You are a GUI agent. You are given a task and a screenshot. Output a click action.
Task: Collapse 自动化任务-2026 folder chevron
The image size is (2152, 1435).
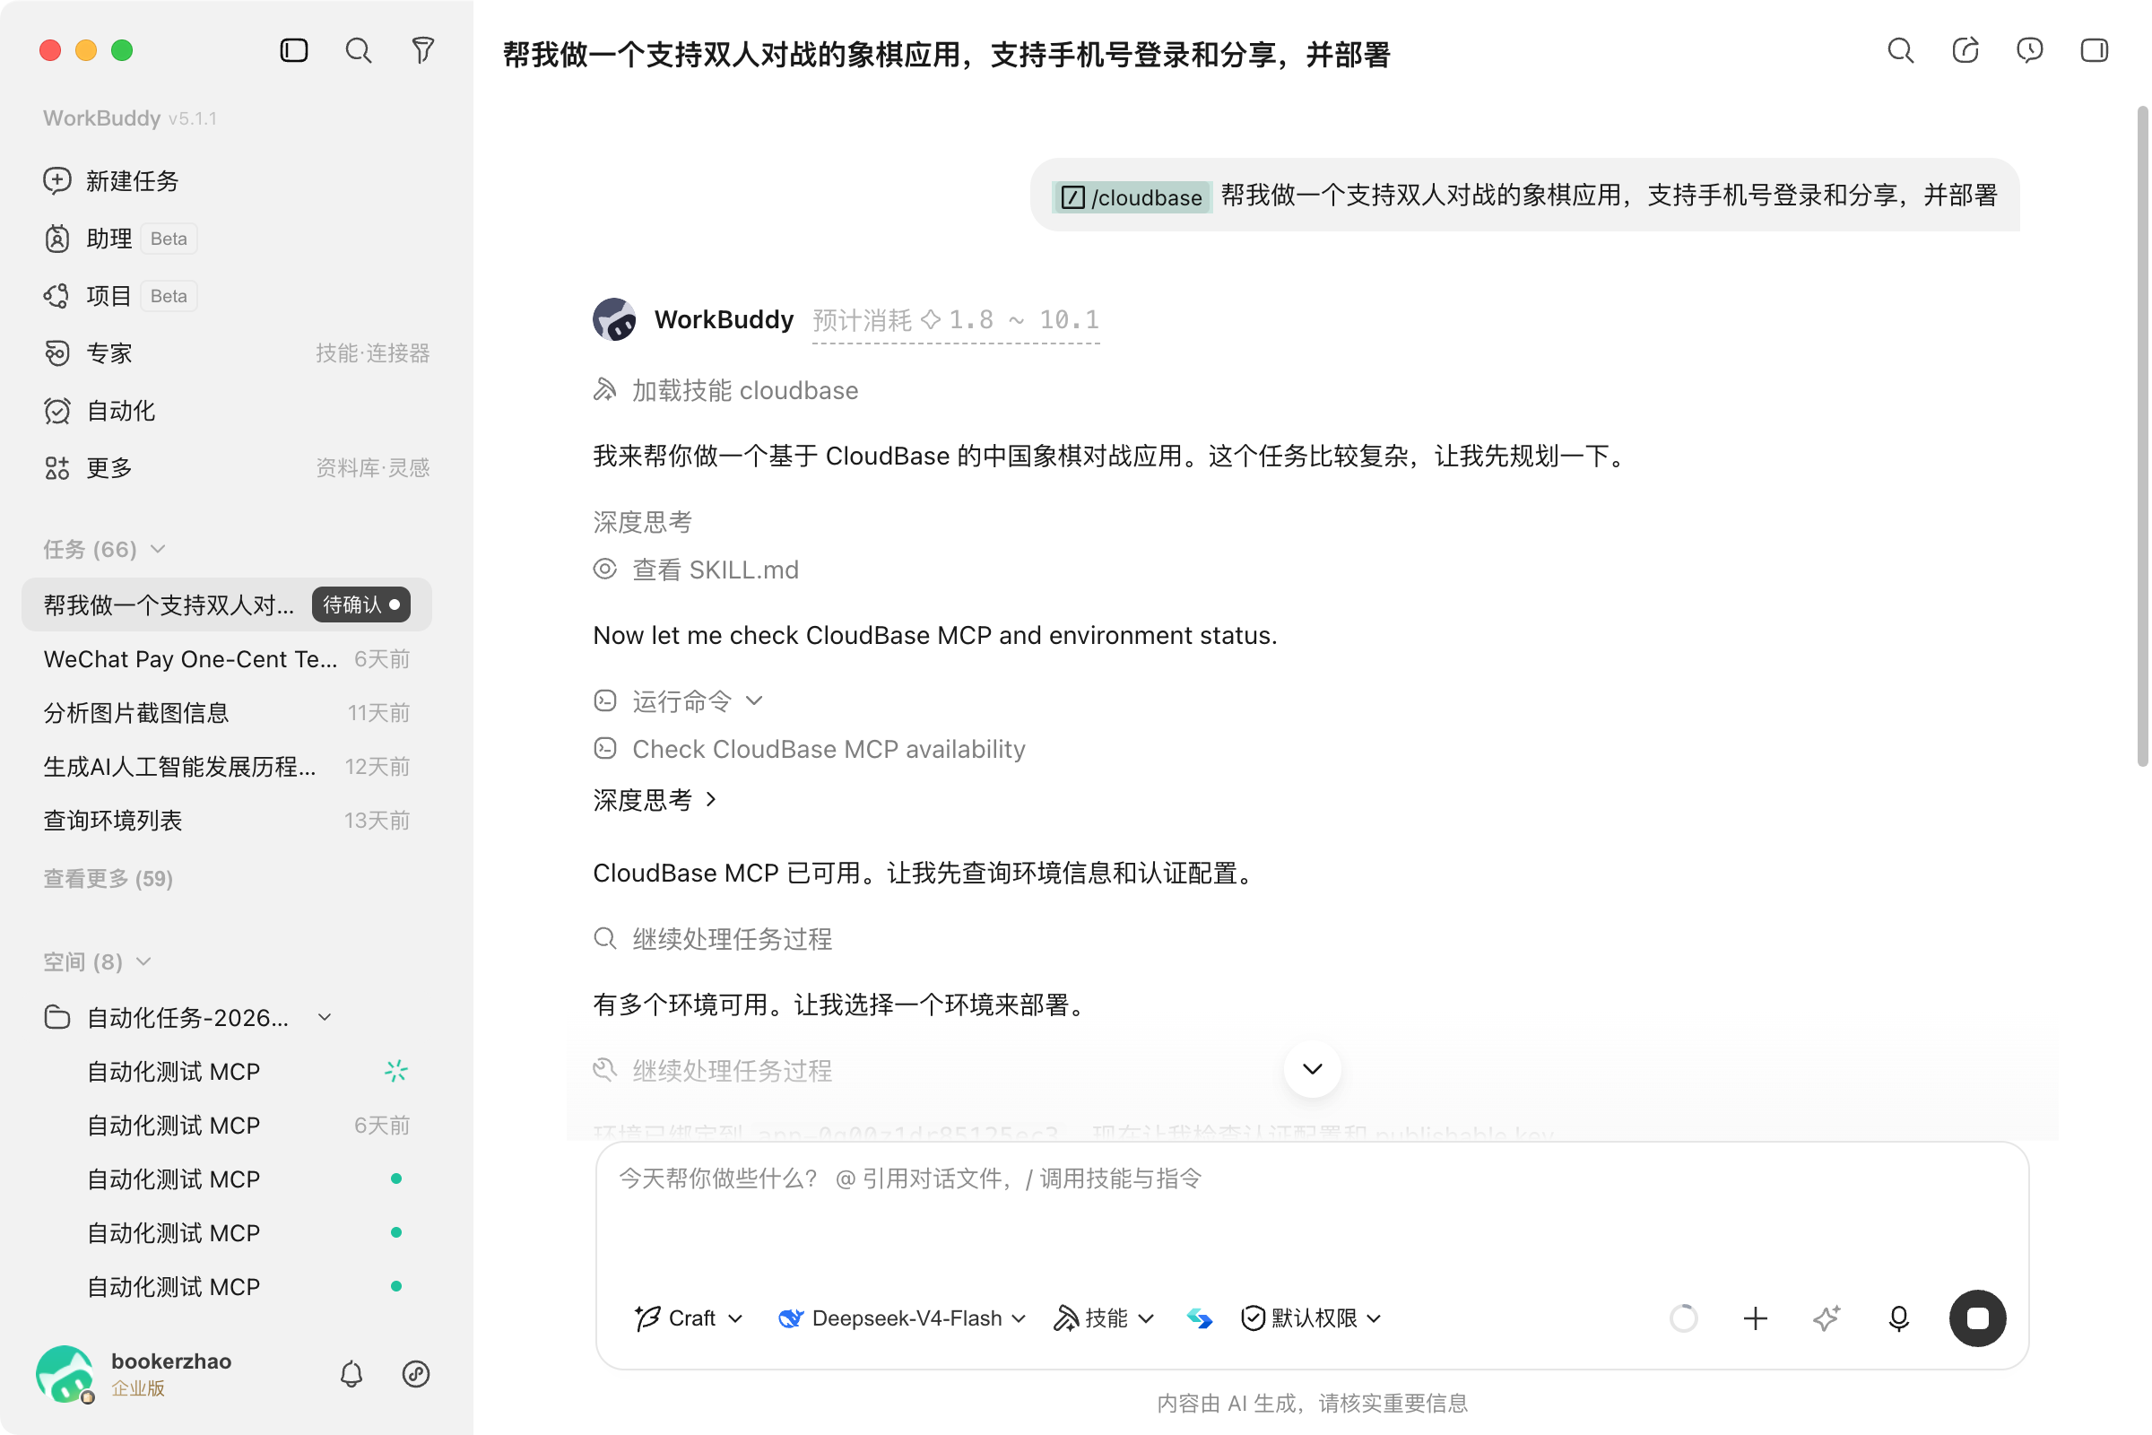click(325, 1017)
